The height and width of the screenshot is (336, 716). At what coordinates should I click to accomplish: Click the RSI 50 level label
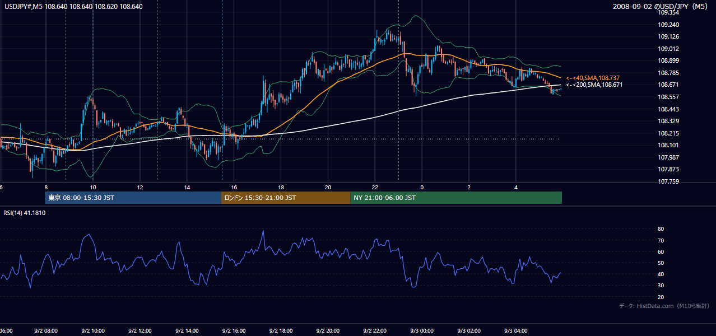point(661,263)
